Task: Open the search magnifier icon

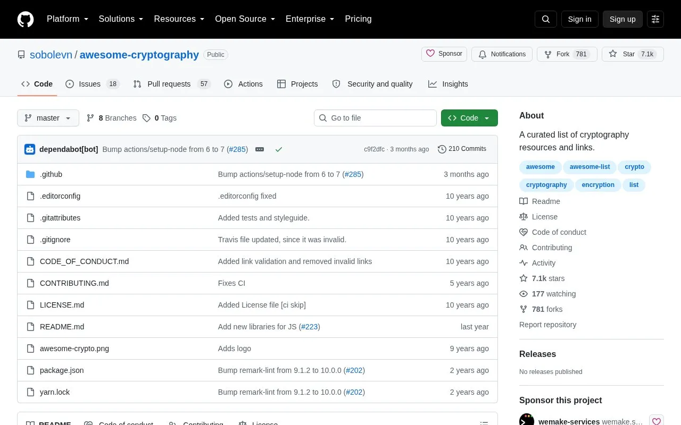Action: 546,19
